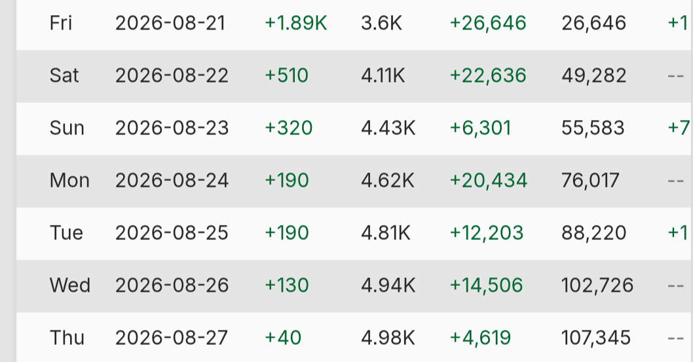This screenshot has height=362, width=693.
Task: Select the +26,646 views gain cell
Action: click(x=488, y=23)
